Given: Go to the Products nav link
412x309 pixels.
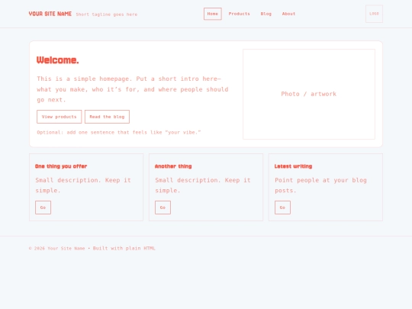Looking at the screenshot, I should 239,14.
